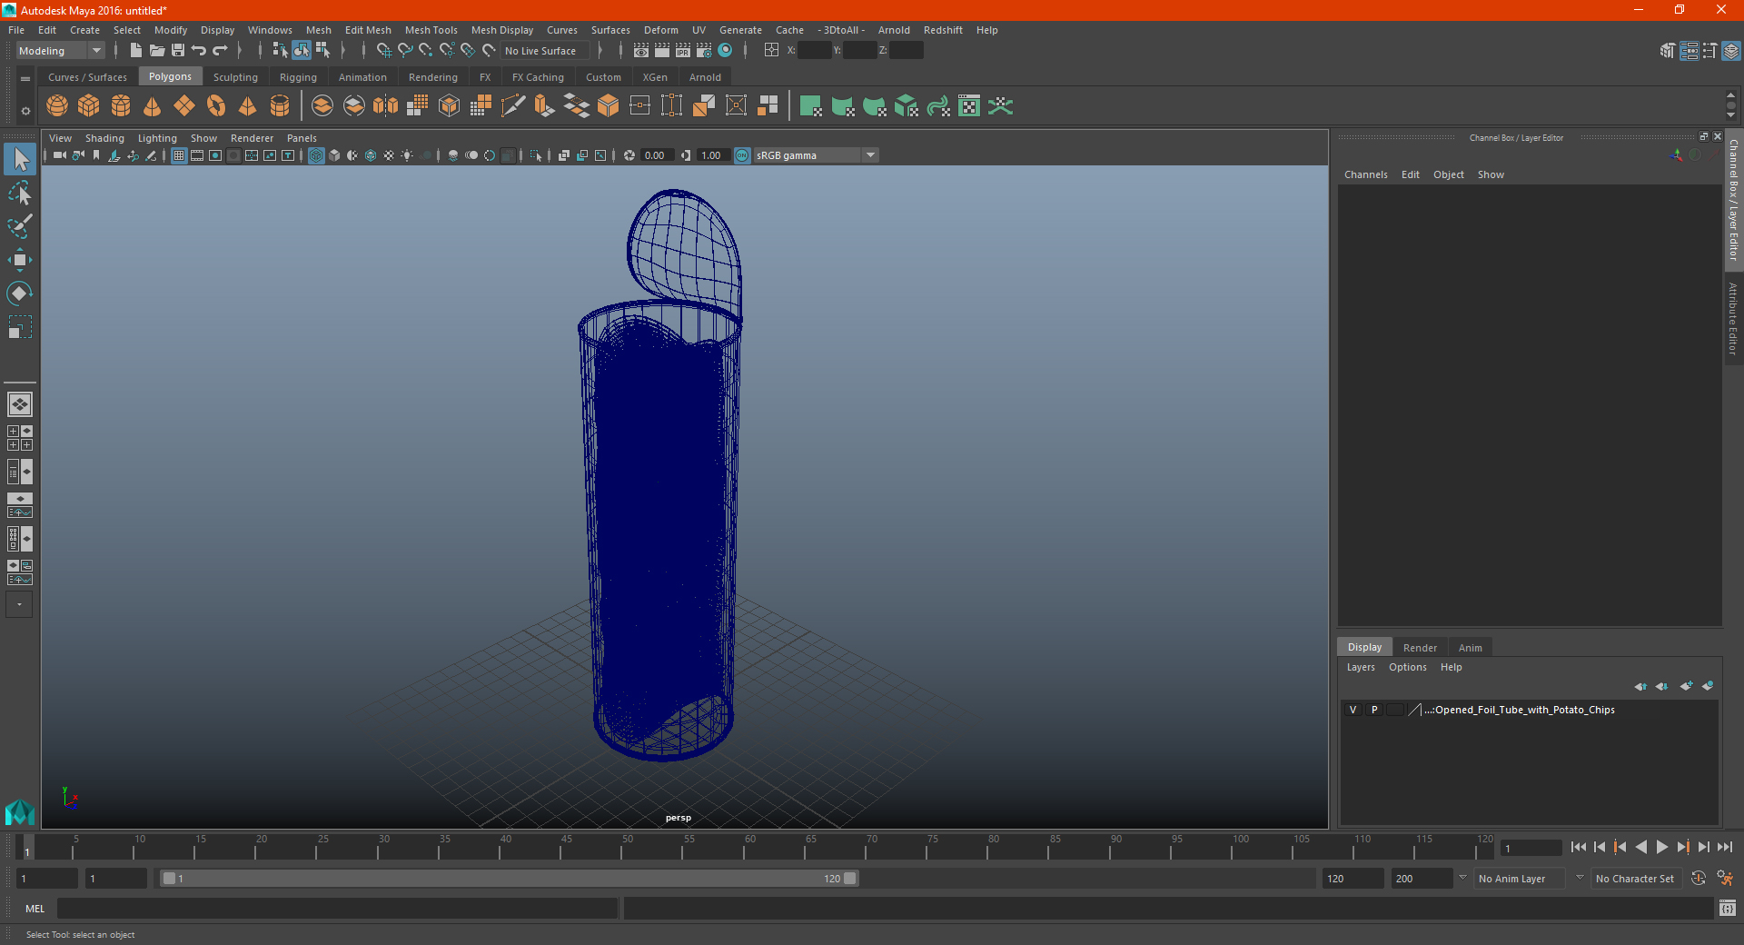The width and height of the screenshot is (1744, 945).
Task: Click the Mirror Geometry shelf icon
Action: [385, 106]
